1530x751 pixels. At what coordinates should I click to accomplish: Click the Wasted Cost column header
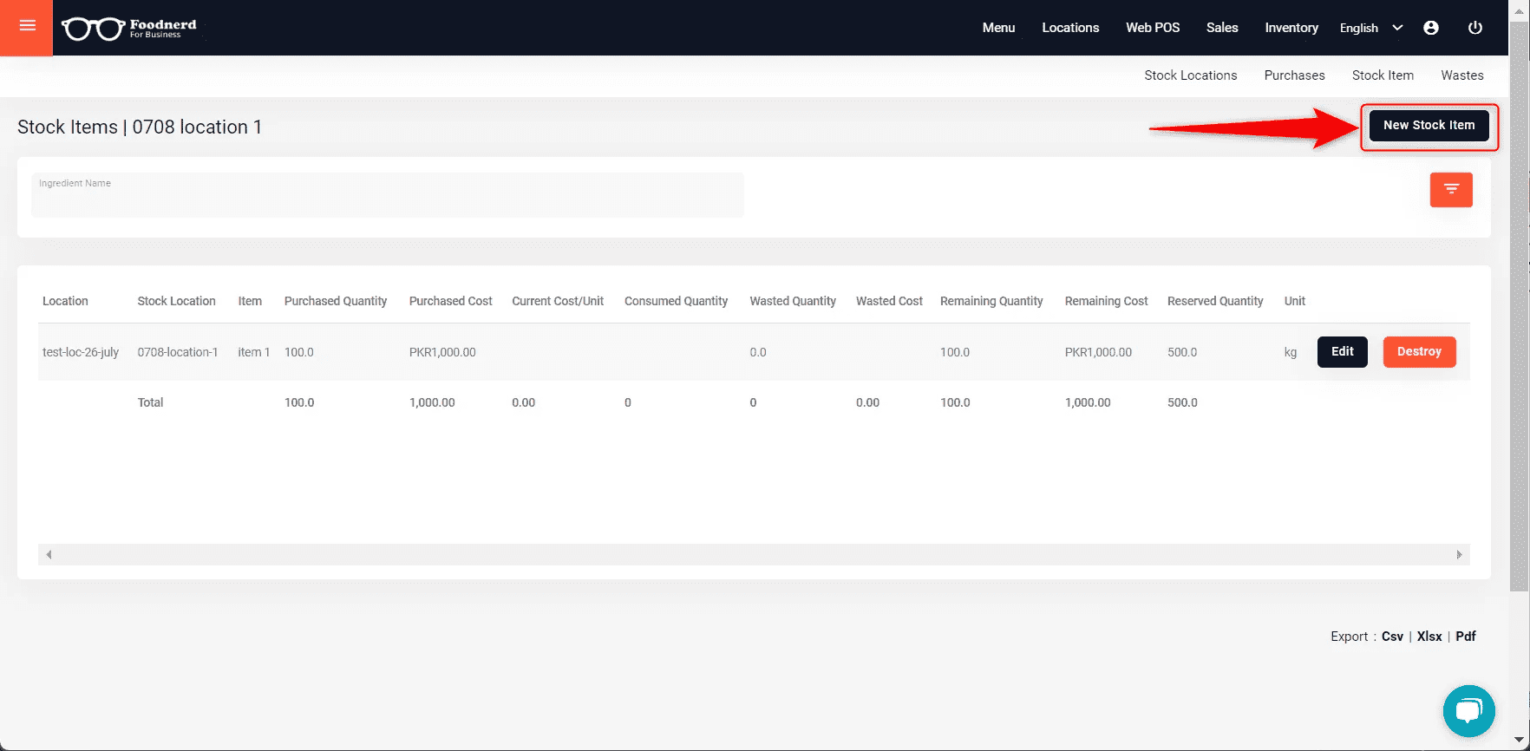click(889, 301)
